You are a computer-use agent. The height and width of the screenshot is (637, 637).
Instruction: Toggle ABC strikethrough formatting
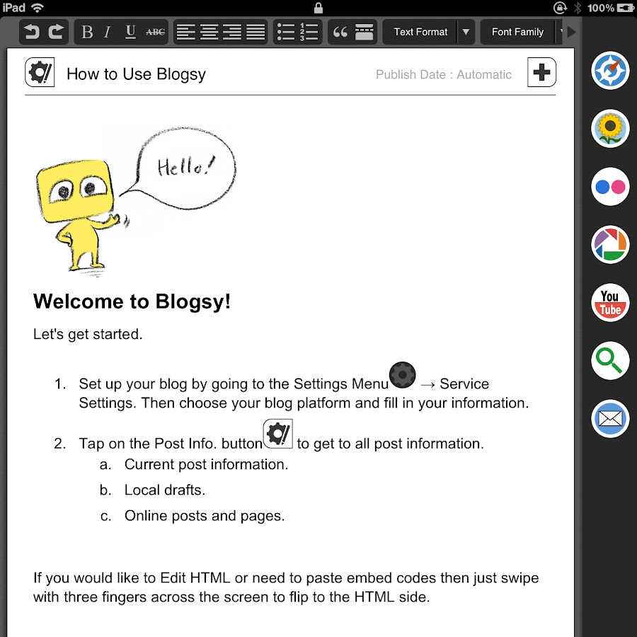155,32
